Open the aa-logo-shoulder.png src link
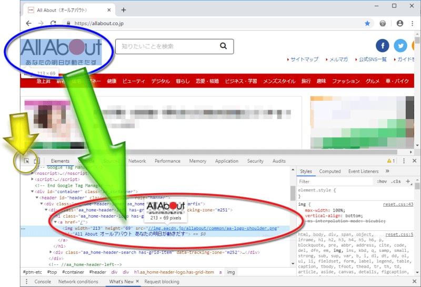This screenshot has height=287, width=421. [x=213, y=228]
